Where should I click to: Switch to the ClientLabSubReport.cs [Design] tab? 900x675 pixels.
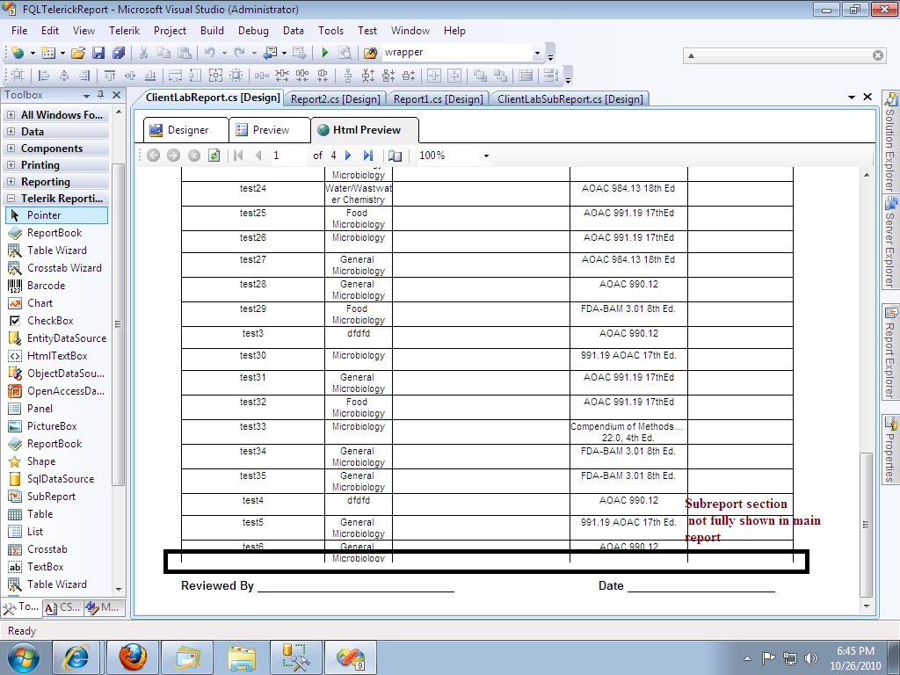pos(570,98)
